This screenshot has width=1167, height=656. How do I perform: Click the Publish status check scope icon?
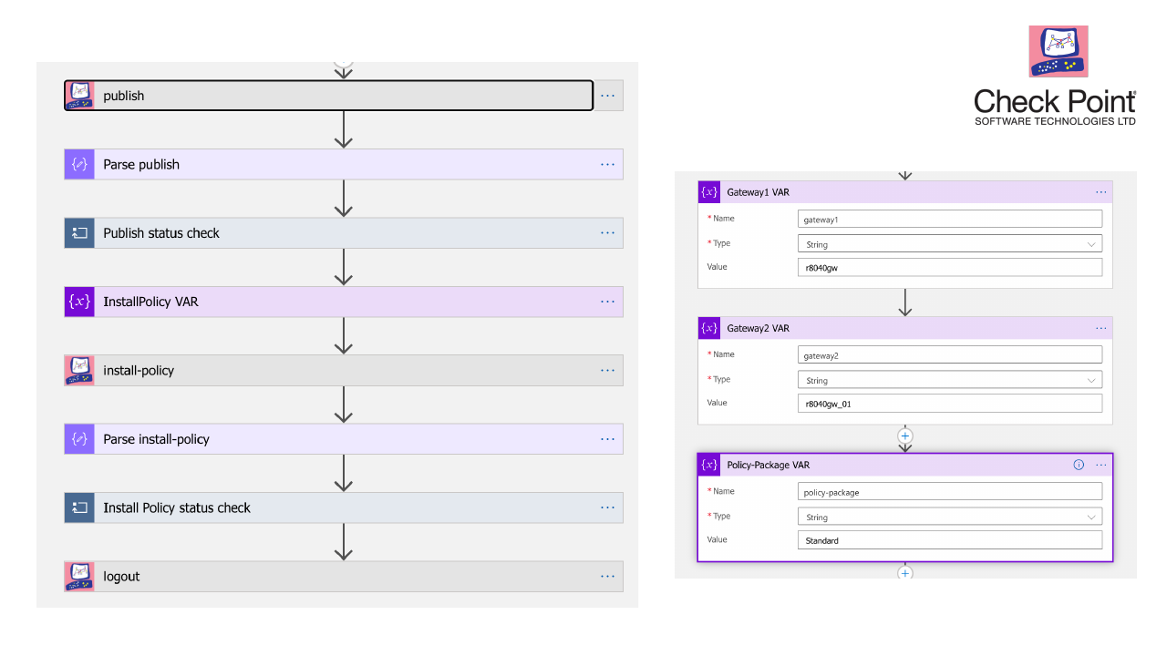point(79,233)
